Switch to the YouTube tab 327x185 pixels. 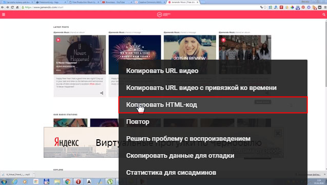click(117, 2)
